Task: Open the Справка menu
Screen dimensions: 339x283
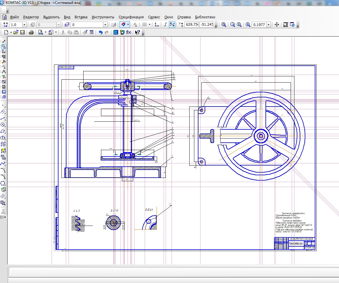Action: pos(184,17)
